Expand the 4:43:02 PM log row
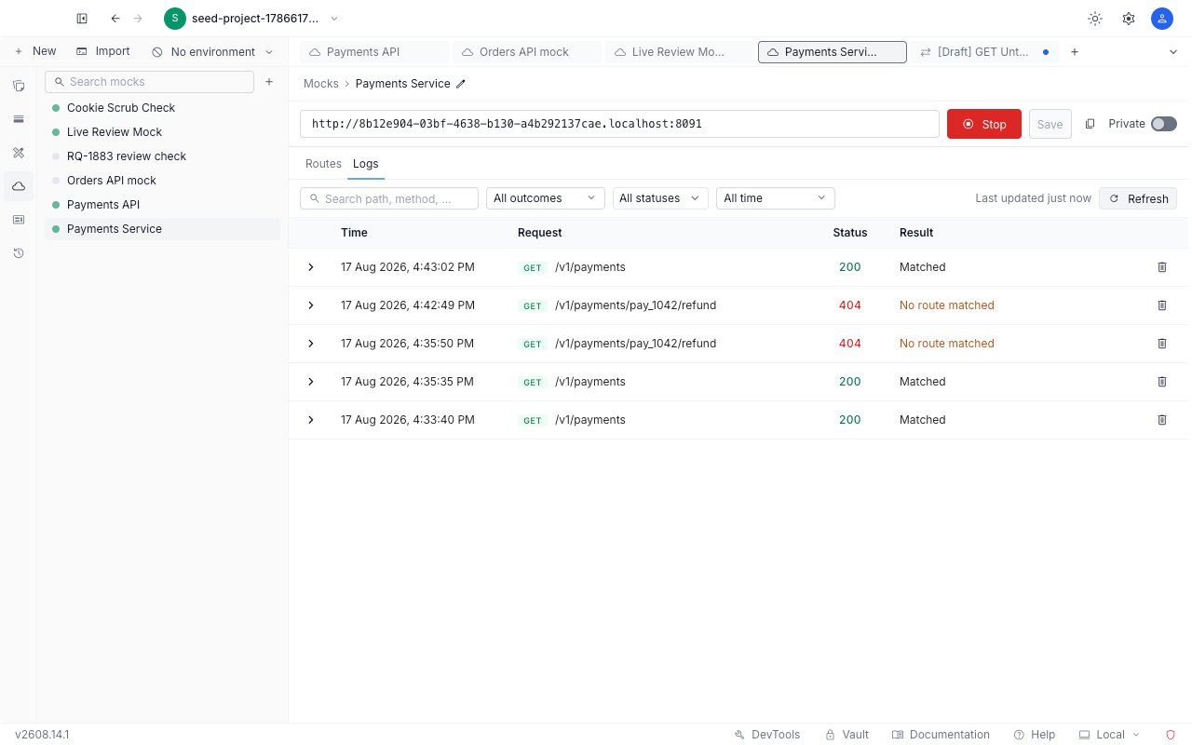The width and height of the screenshot is (1192, 745). (x=311, y=267)
